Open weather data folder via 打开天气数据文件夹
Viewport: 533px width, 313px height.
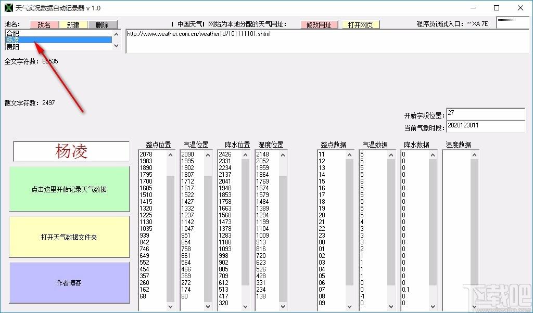tap(69, 237)
